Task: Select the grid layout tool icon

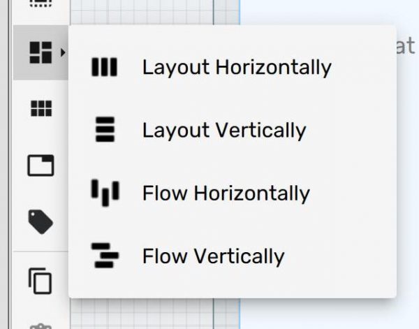Action: (x=41, y=108)
